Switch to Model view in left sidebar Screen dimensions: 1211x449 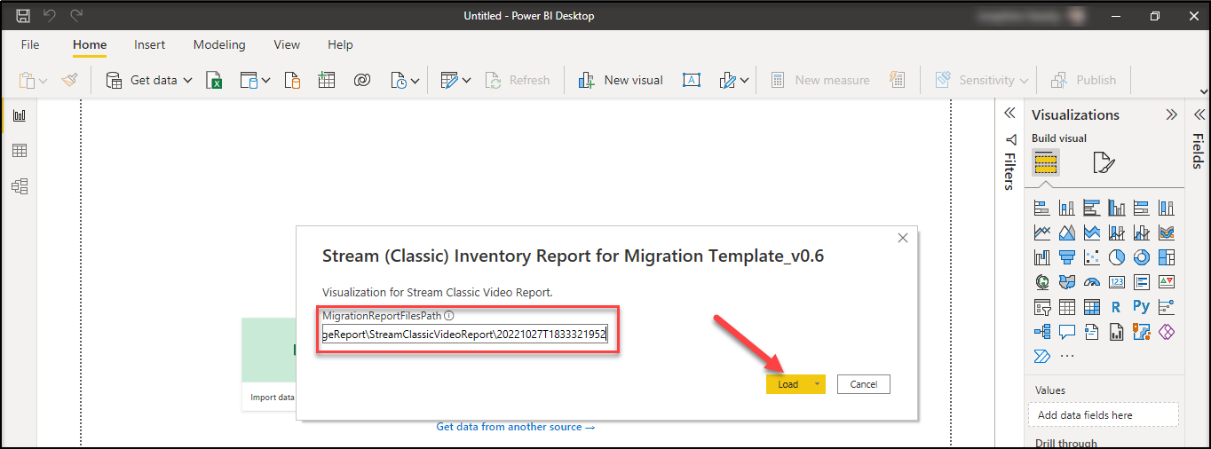coord(19,186)
